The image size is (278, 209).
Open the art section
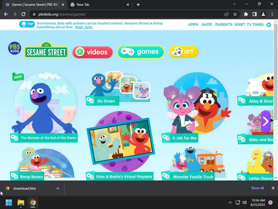pyautogui.click(x=184, y=52)
